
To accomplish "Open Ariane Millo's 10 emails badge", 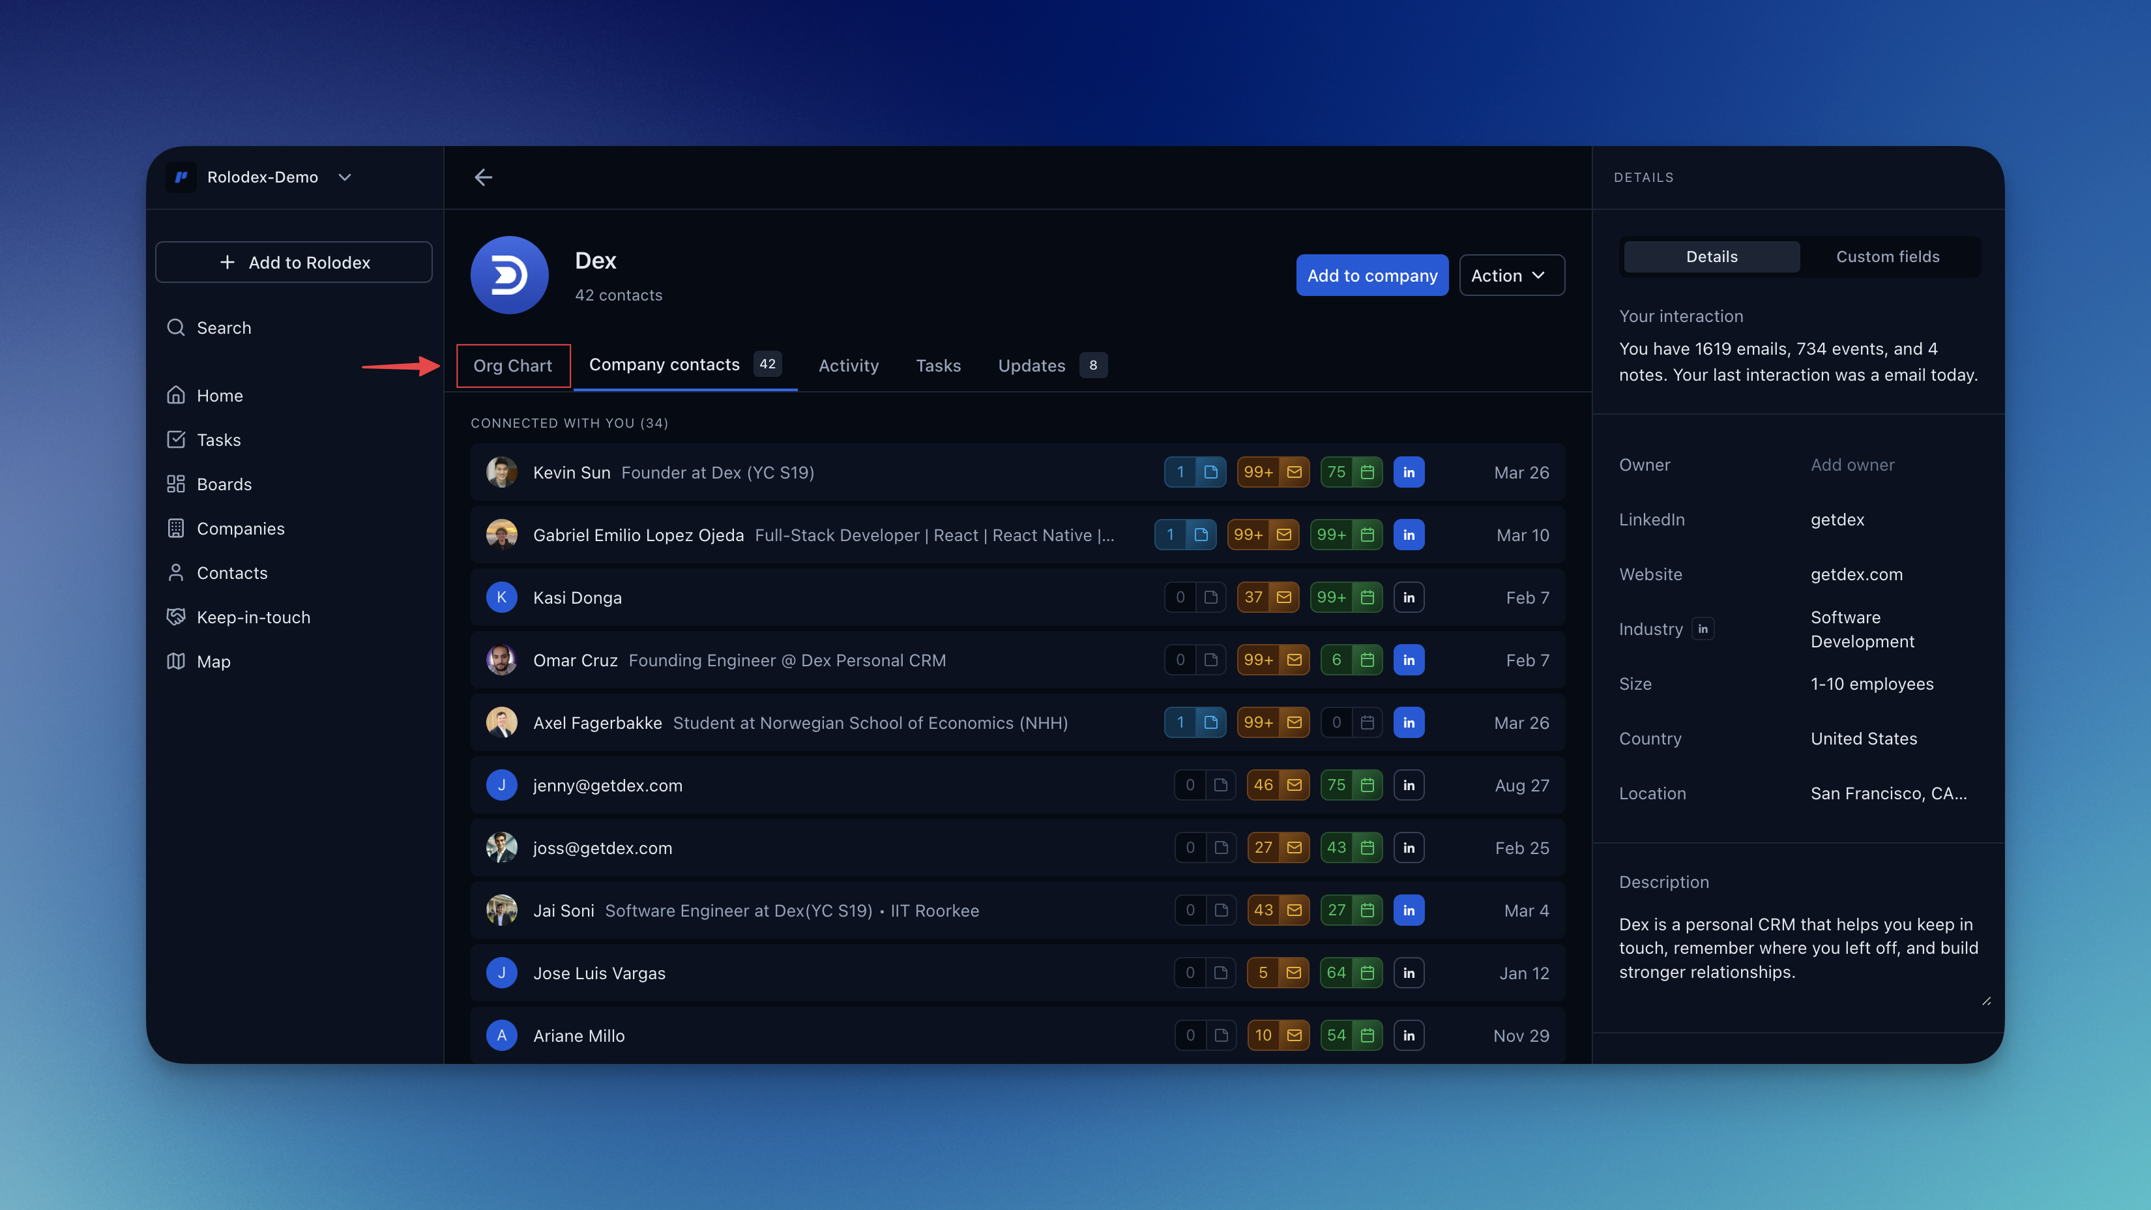I will (x=1278, y=1037).
